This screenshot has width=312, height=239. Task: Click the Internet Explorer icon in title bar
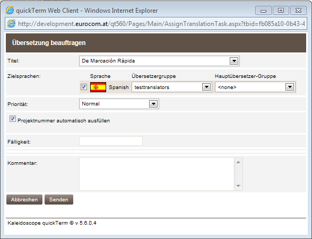click(x=10, y=10)
